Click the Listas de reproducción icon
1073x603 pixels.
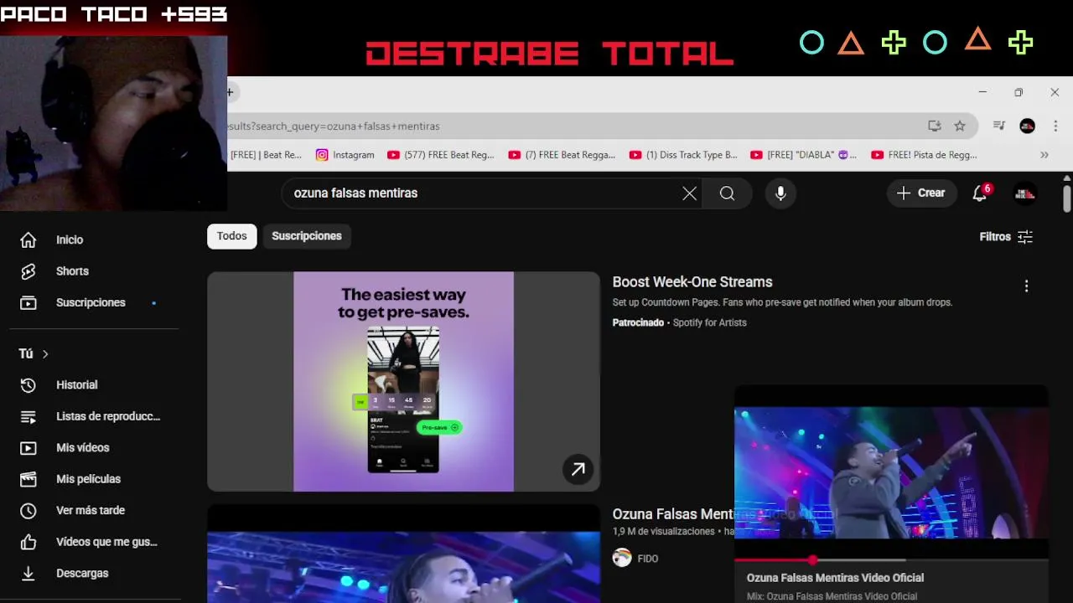coord(29,416)
